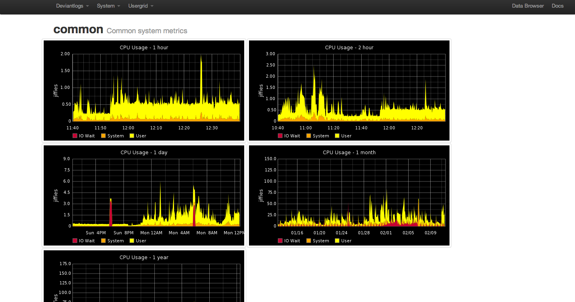Open the CPU Usage - 1 hour graph
Viewport: 575px width, 302px height.
click(x=144, y=91)
